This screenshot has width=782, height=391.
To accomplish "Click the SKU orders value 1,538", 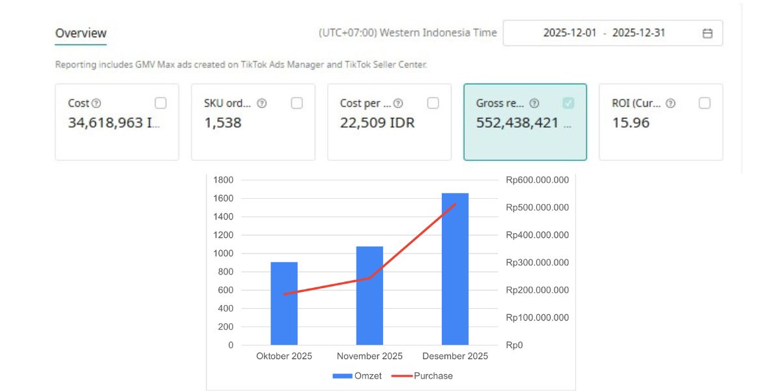I will point(223,123).
